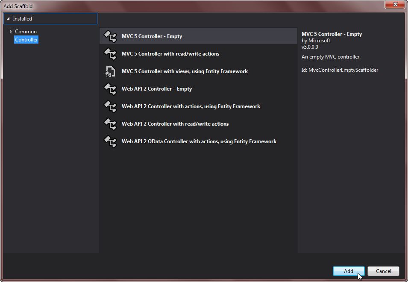The image size is (408, 282).
Task: Click icon for MVC 5 read/write actions controller
Action: click(110, 54)
